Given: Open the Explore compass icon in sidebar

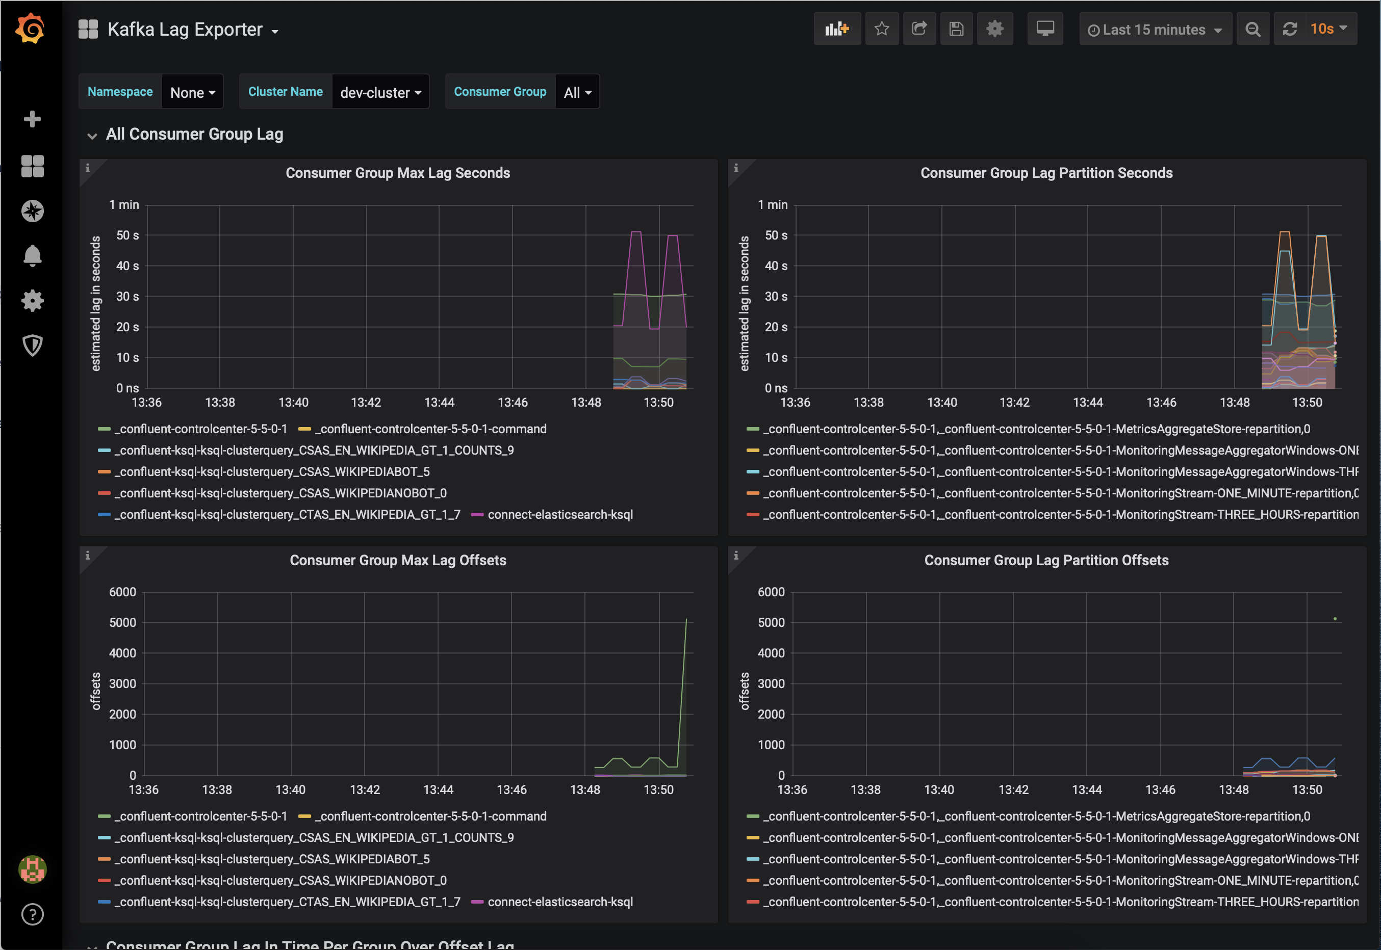Looking at the screenshot, I should pos(32,210).
